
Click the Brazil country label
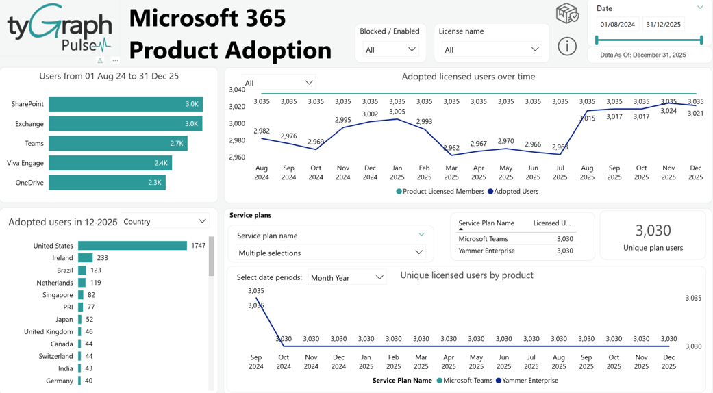(x=64, y=270)
